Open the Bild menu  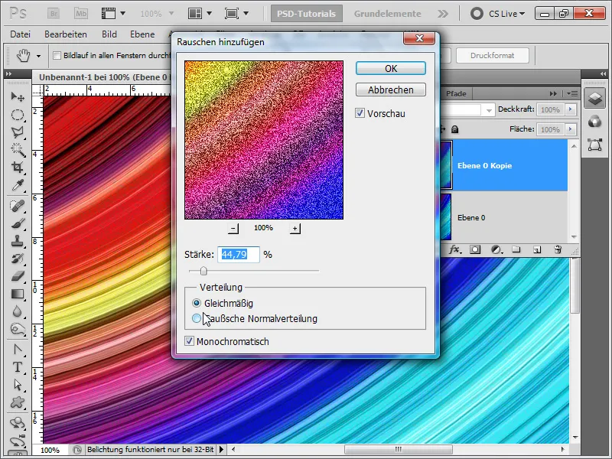[109, 34]
